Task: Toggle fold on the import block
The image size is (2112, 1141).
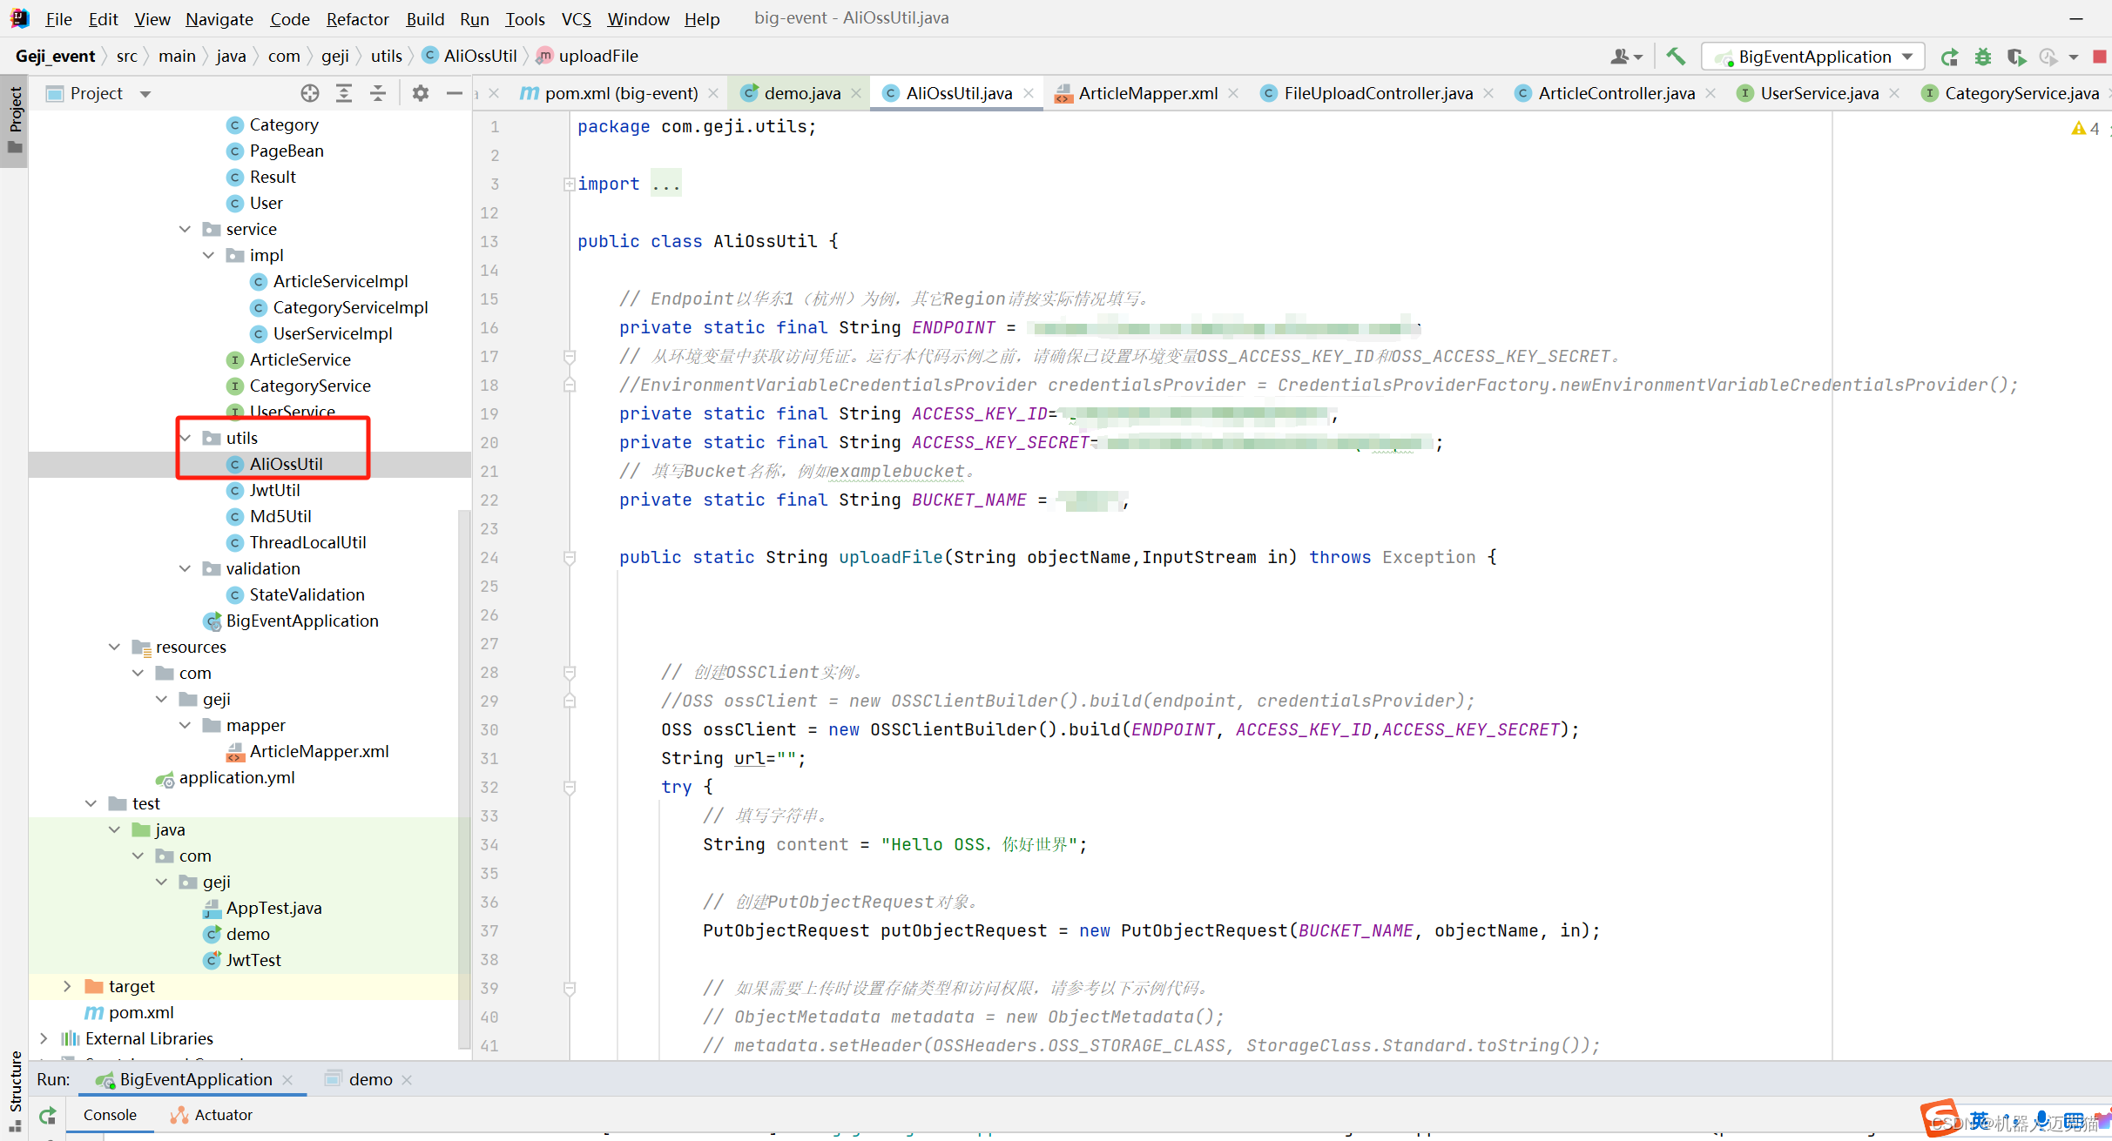Action: (x=569, y=184)
